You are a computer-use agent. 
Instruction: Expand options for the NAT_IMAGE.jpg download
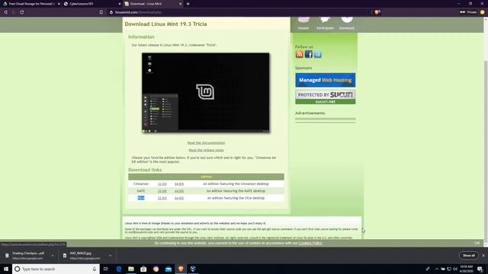(110, 256)
